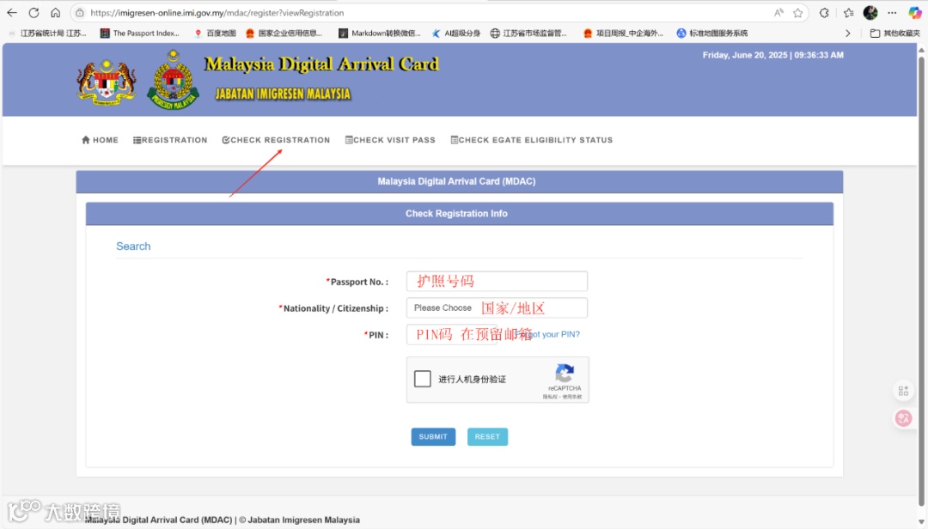Open the Markdown转换微信 bookmark
Viewport: 928px width, 529px height.
point(380,33)
